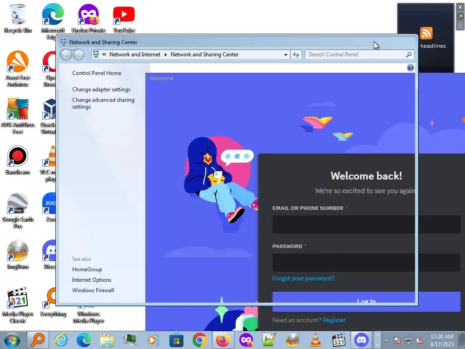Image resolution: width=465 pixels, height=349 pixels.
Task: Click Forgot your password link
Action: tap(303, 279)
